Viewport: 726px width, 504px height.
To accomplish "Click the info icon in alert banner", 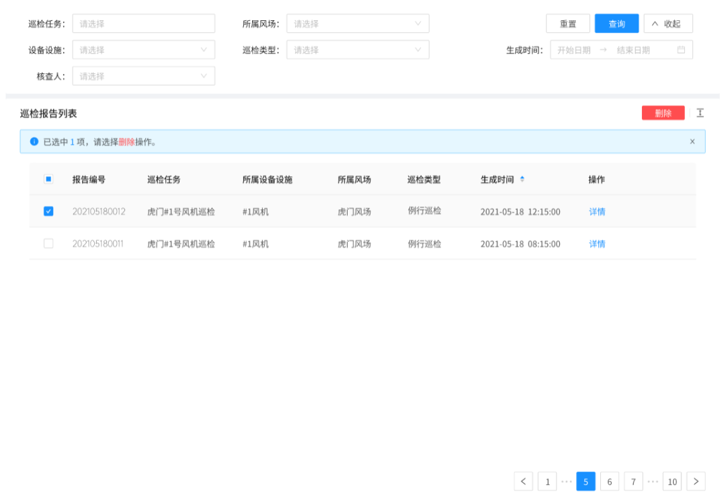I will (x=34, y=141).
